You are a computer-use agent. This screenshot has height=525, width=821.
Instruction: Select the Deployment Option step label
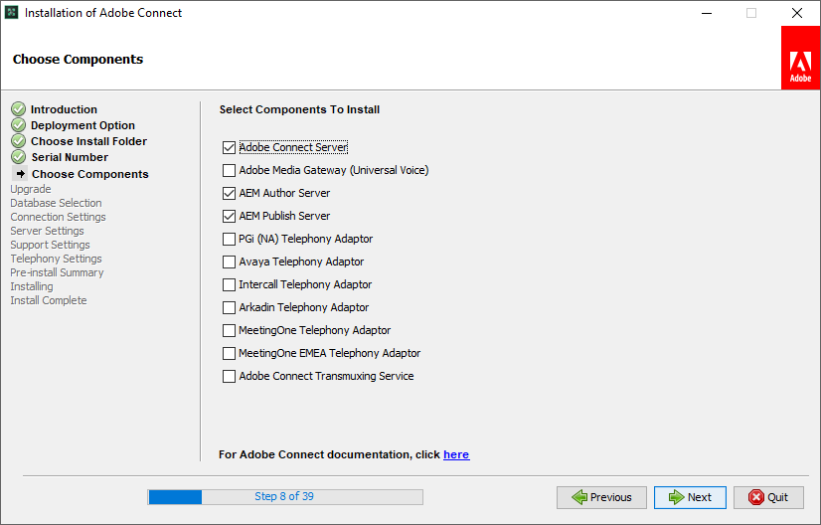(x=82, y=125)
